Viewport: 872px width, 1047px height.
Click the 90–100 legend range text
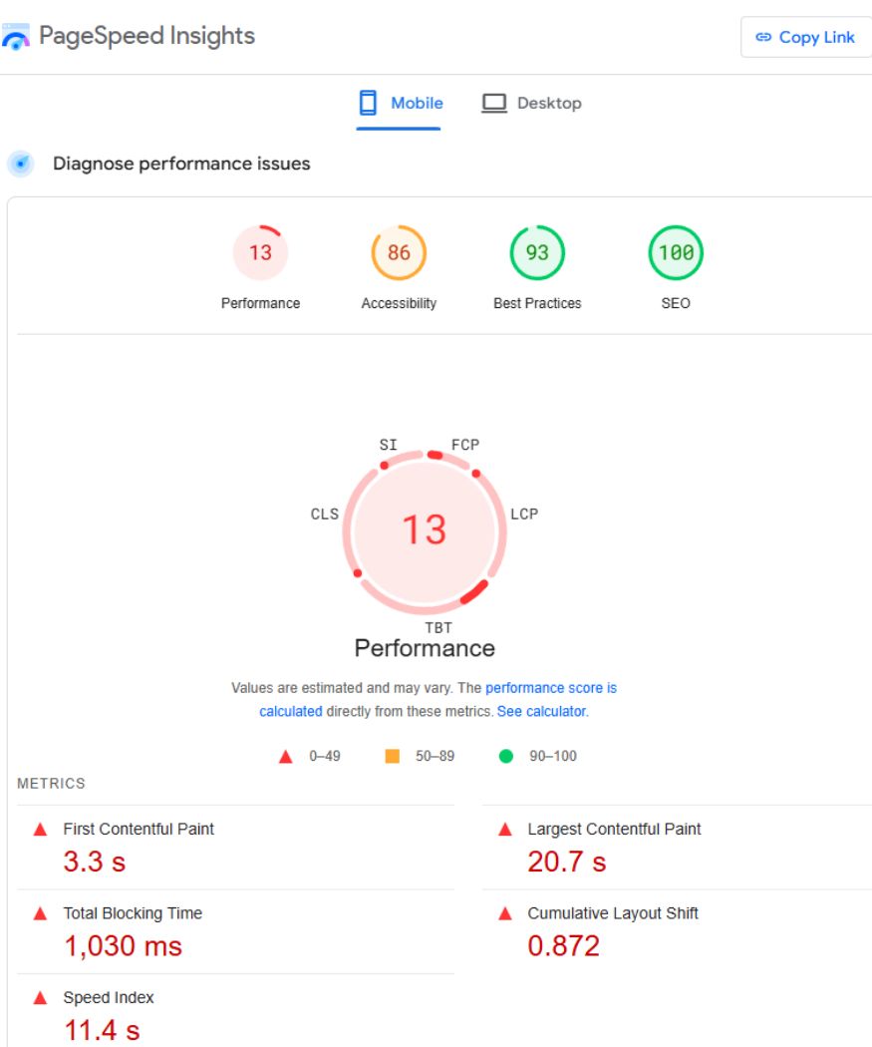(x=553, y=756)
